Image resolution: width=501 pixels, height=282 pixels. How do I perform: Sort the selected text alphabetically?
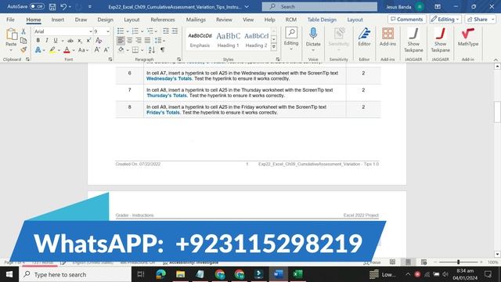tap(152, 50)
